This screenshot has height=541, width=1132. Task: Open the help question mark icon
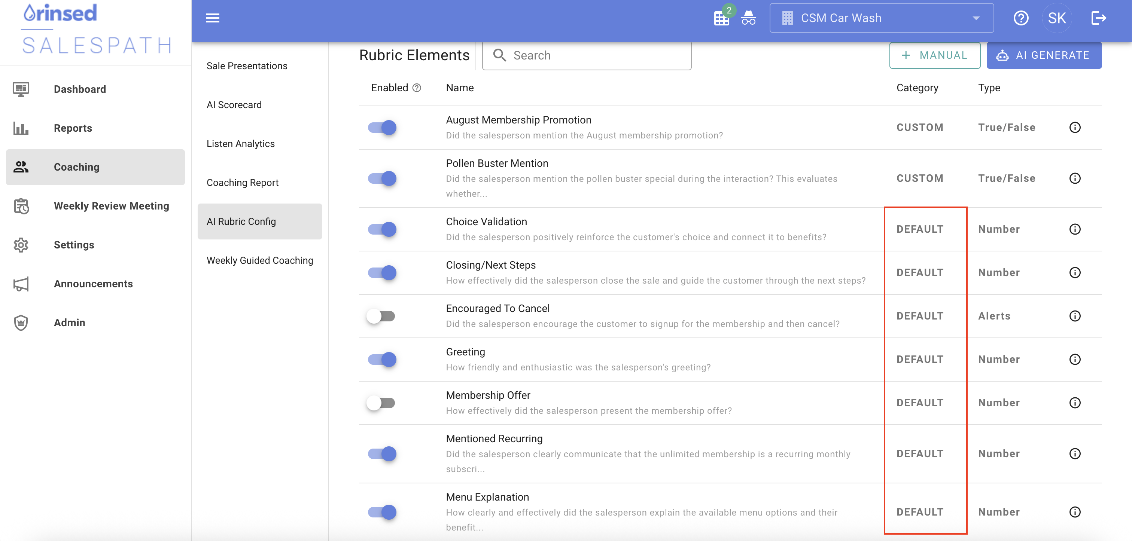[1021, 18]
